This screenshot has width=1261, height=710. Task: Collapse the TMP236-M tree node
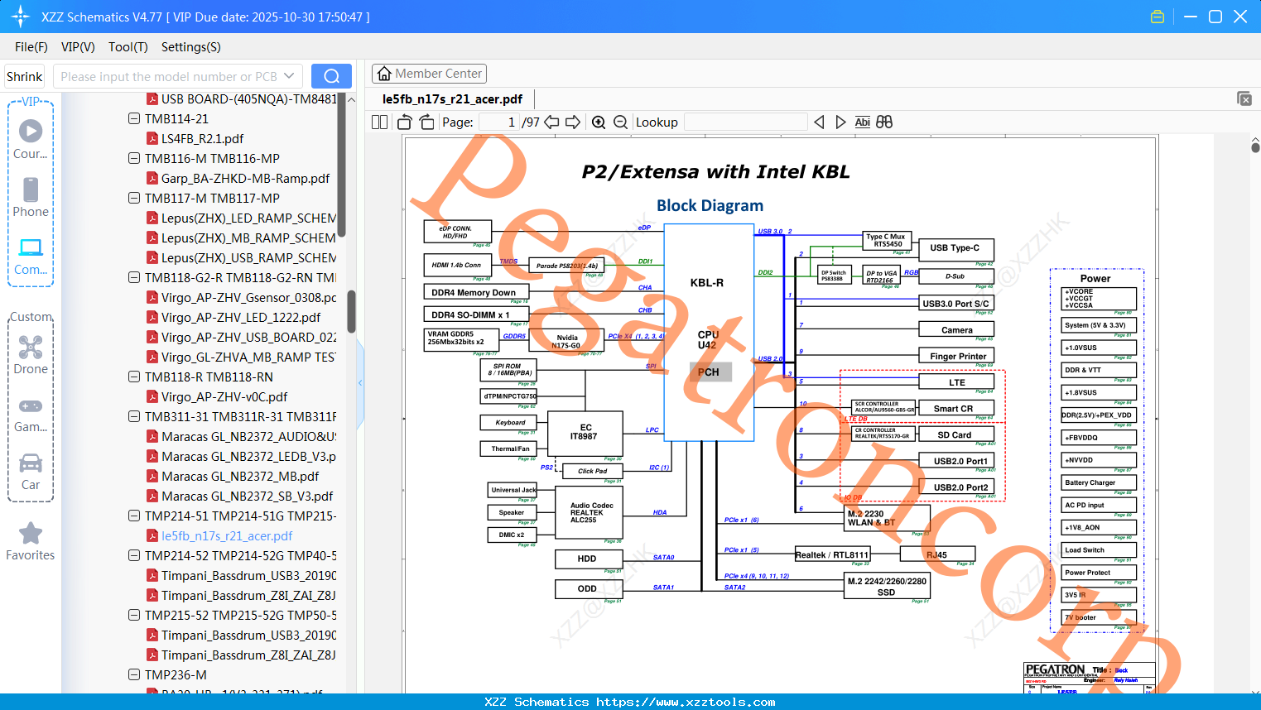(x=134, y=675)
